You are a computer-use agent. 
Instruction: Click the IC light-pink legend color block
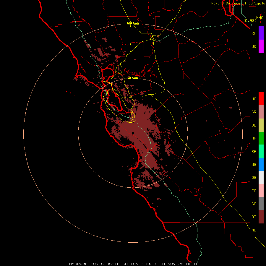pos(261,191)
